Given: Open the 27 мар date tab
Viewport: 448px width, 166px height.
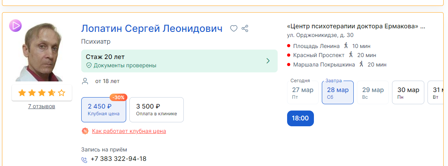Looking at the screenshot, I should point(303,92).
